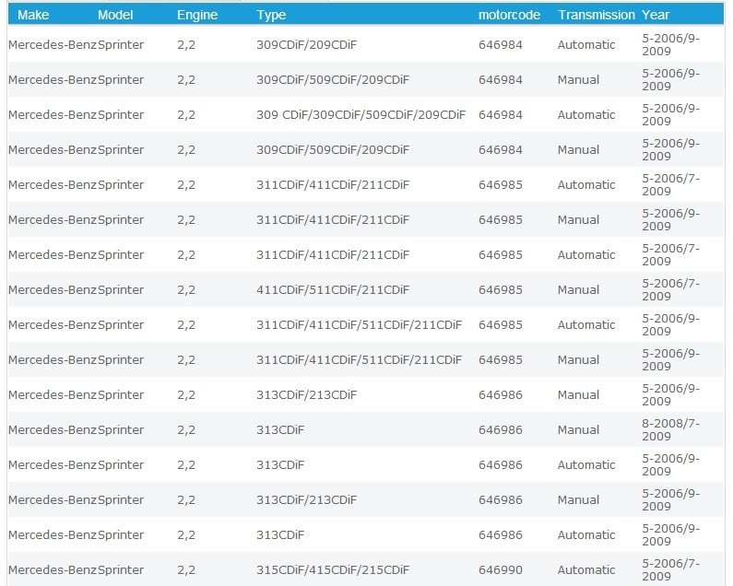Select type cell 309CDiF/209CDiF
The height and width of the screenshot is (586, 733).
point(306,45)
